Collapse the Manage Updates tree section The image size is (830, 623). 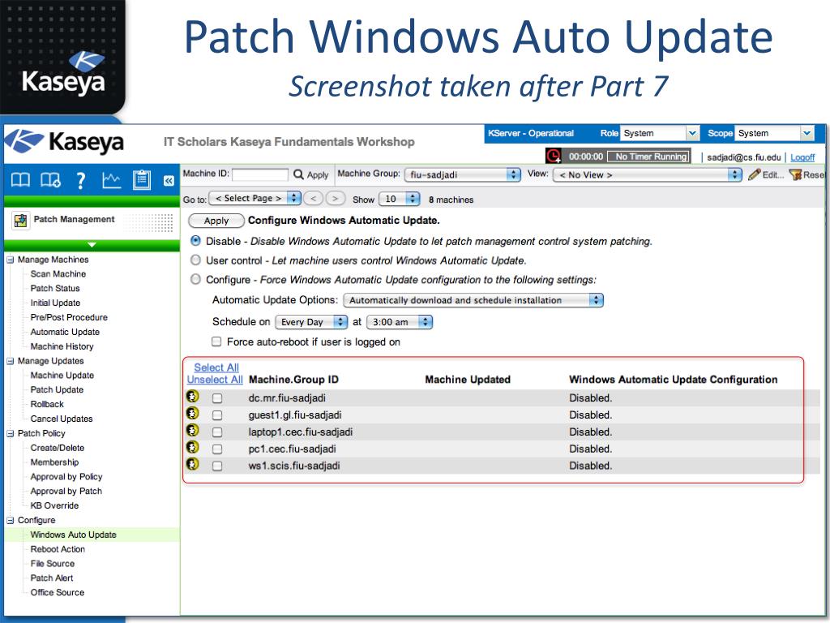pyautogui.click(x=10, y=361)
